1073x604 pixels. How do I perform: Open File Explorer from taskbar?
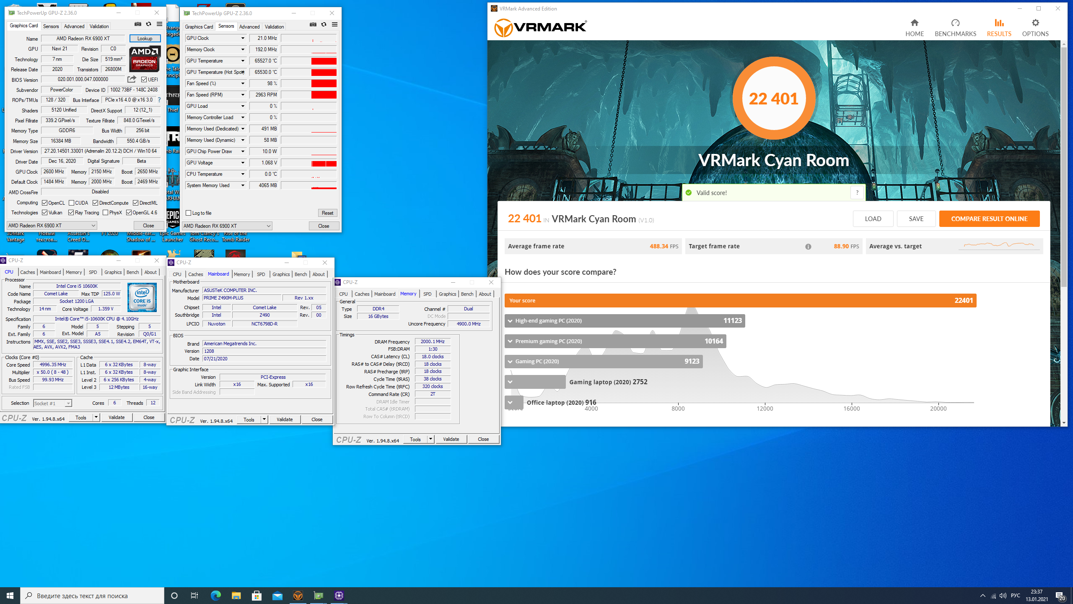236,596
